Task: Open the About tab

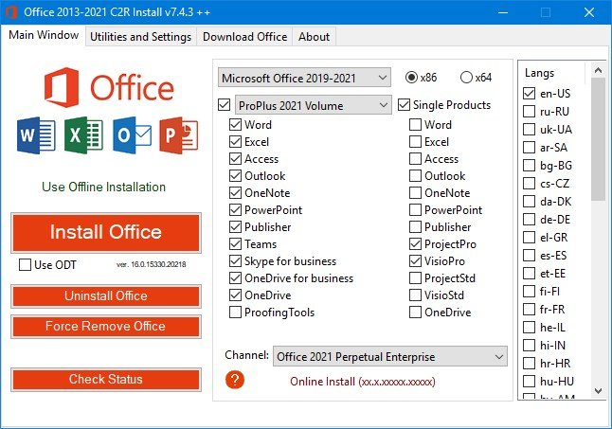Action: point(314,37)
